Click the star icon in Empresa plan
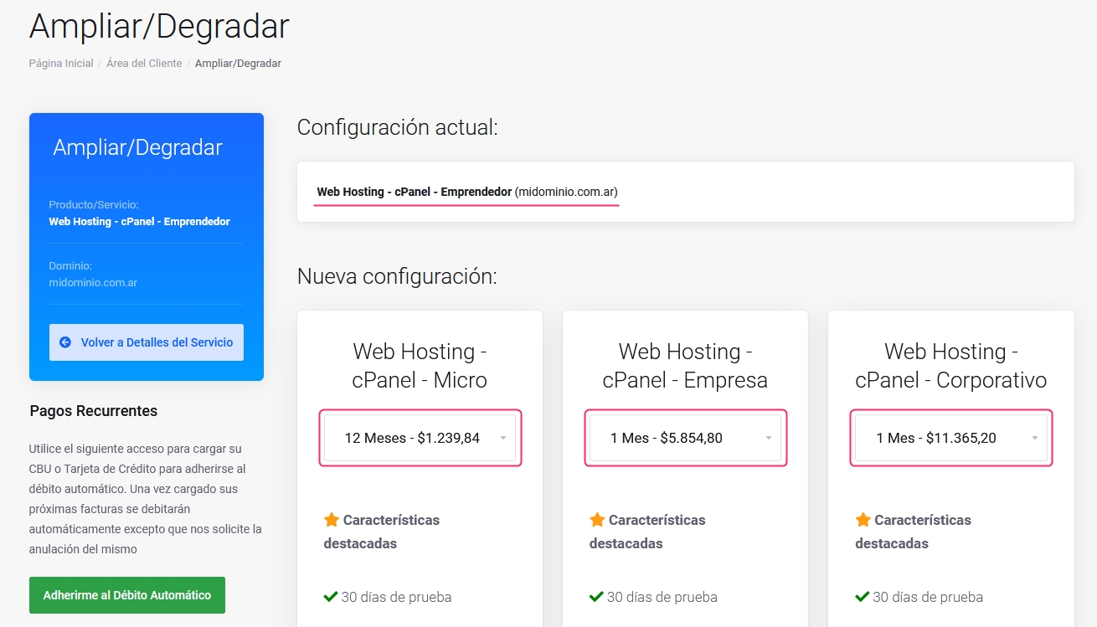This screenshot has width=1097, height=627. click(x=597, y=520)
